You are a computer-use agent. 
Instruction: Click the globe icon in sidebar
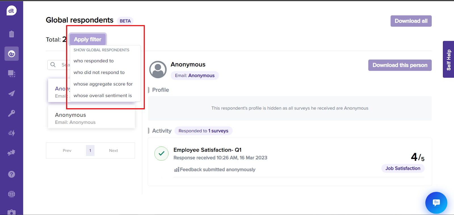[11, 194]
